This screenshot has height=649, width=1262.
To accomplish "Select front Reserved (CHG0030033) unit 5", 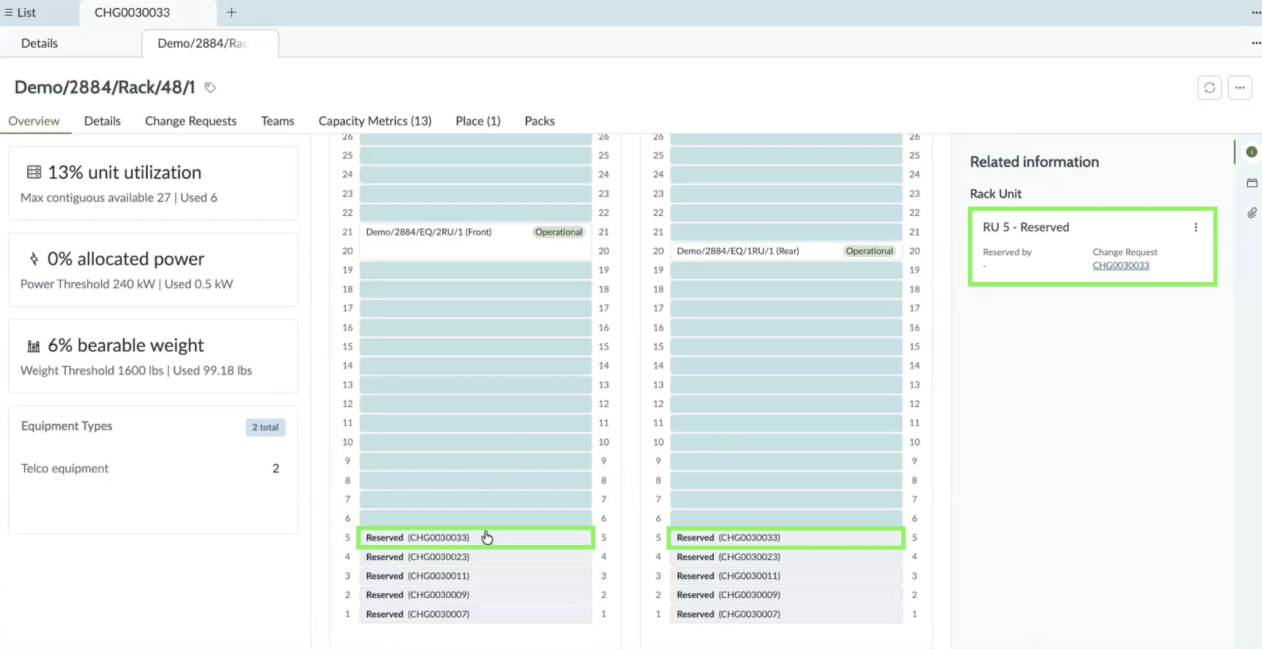I will (x=475, y=537).
